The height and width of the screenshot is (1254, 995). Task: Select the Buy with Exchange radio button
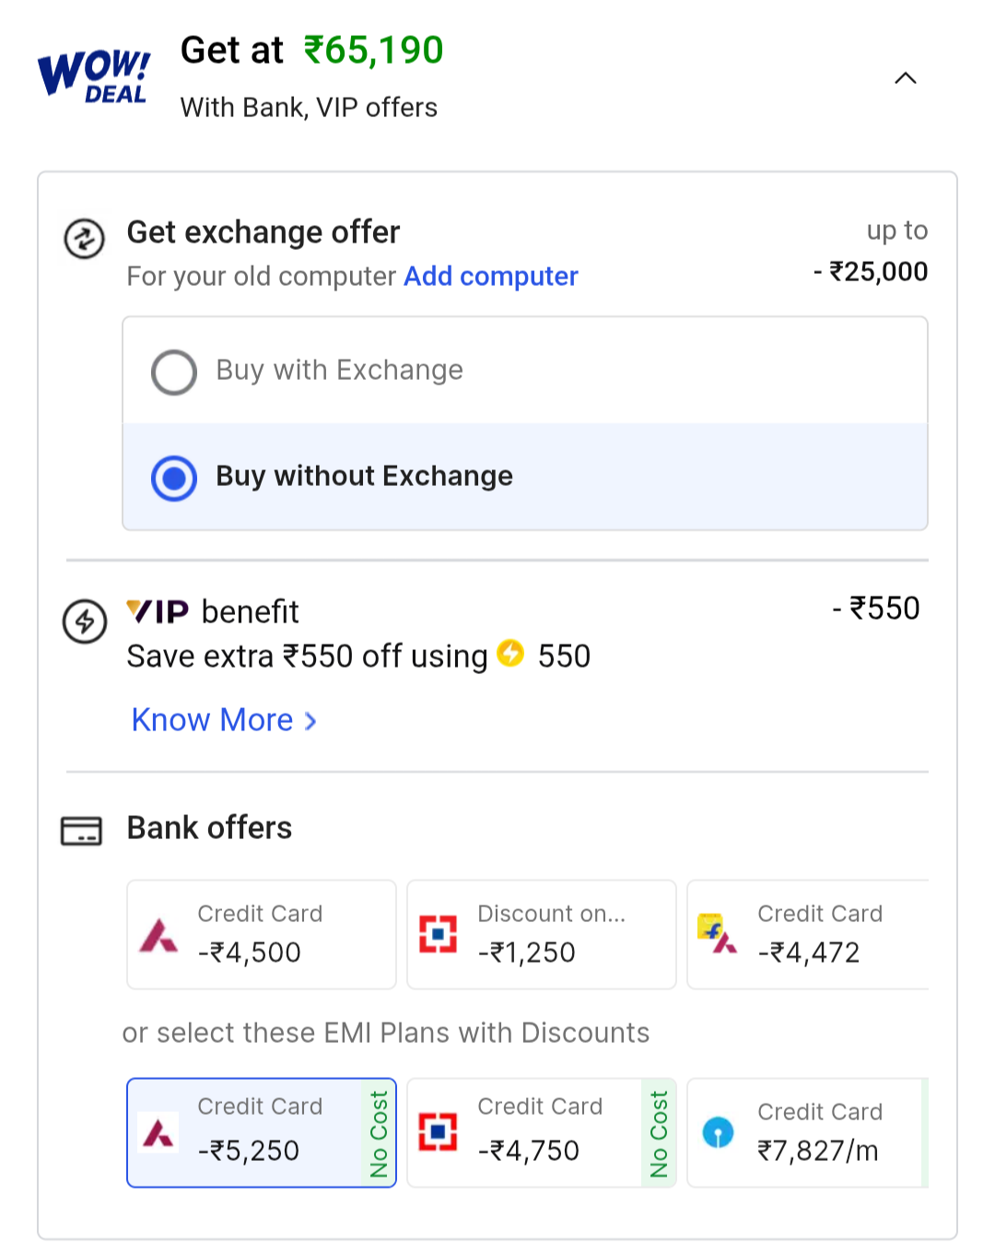(174, 372)
